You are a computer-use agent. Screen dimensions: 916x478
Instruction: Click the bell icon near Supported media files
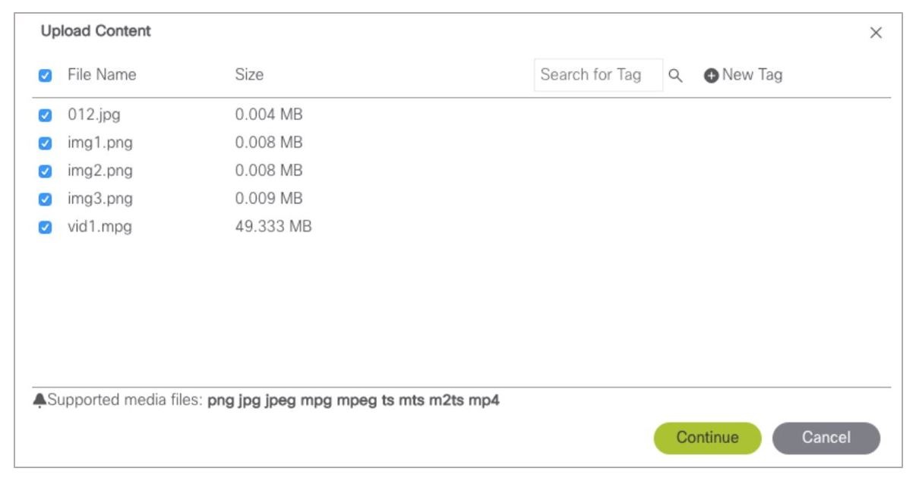point(39,401)
